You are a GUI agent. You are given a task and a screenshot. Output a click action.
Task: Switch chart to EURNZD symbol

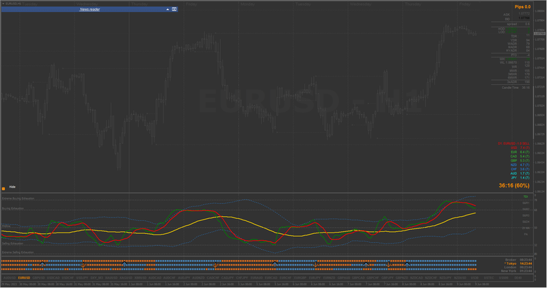coord(329,278)
